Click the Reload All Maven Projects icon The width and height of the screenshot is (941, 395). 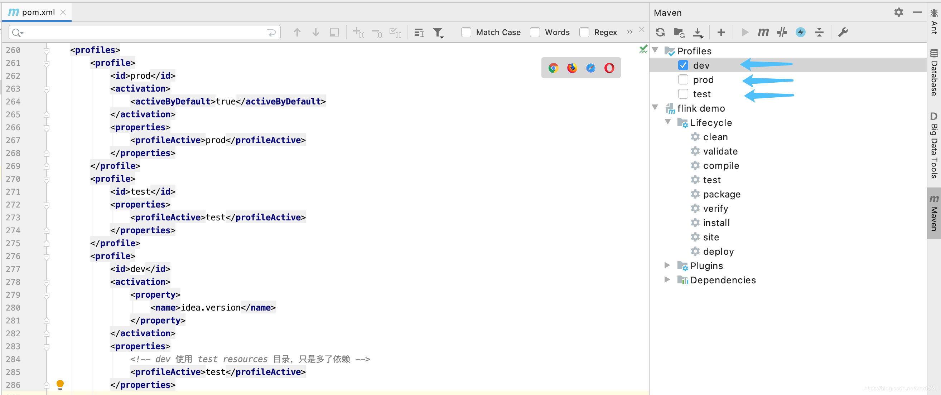pyautogui.click(x=660, y=33)
